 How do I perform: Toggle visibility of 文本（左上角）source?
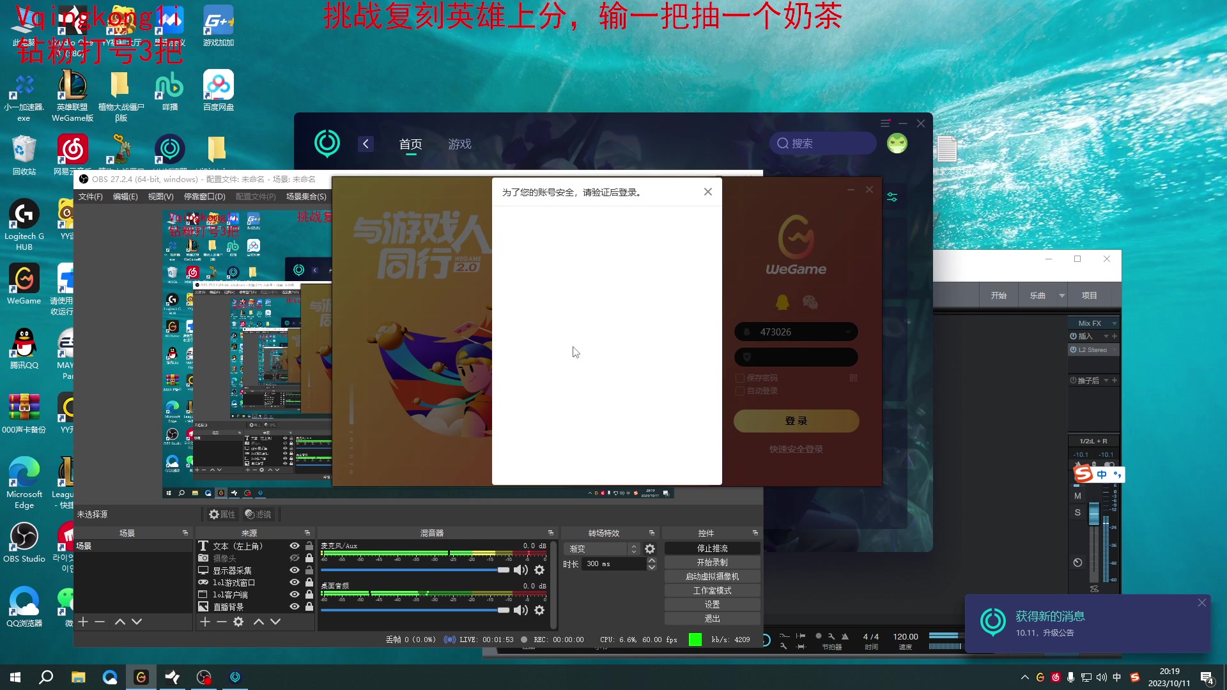coord(295,546)
